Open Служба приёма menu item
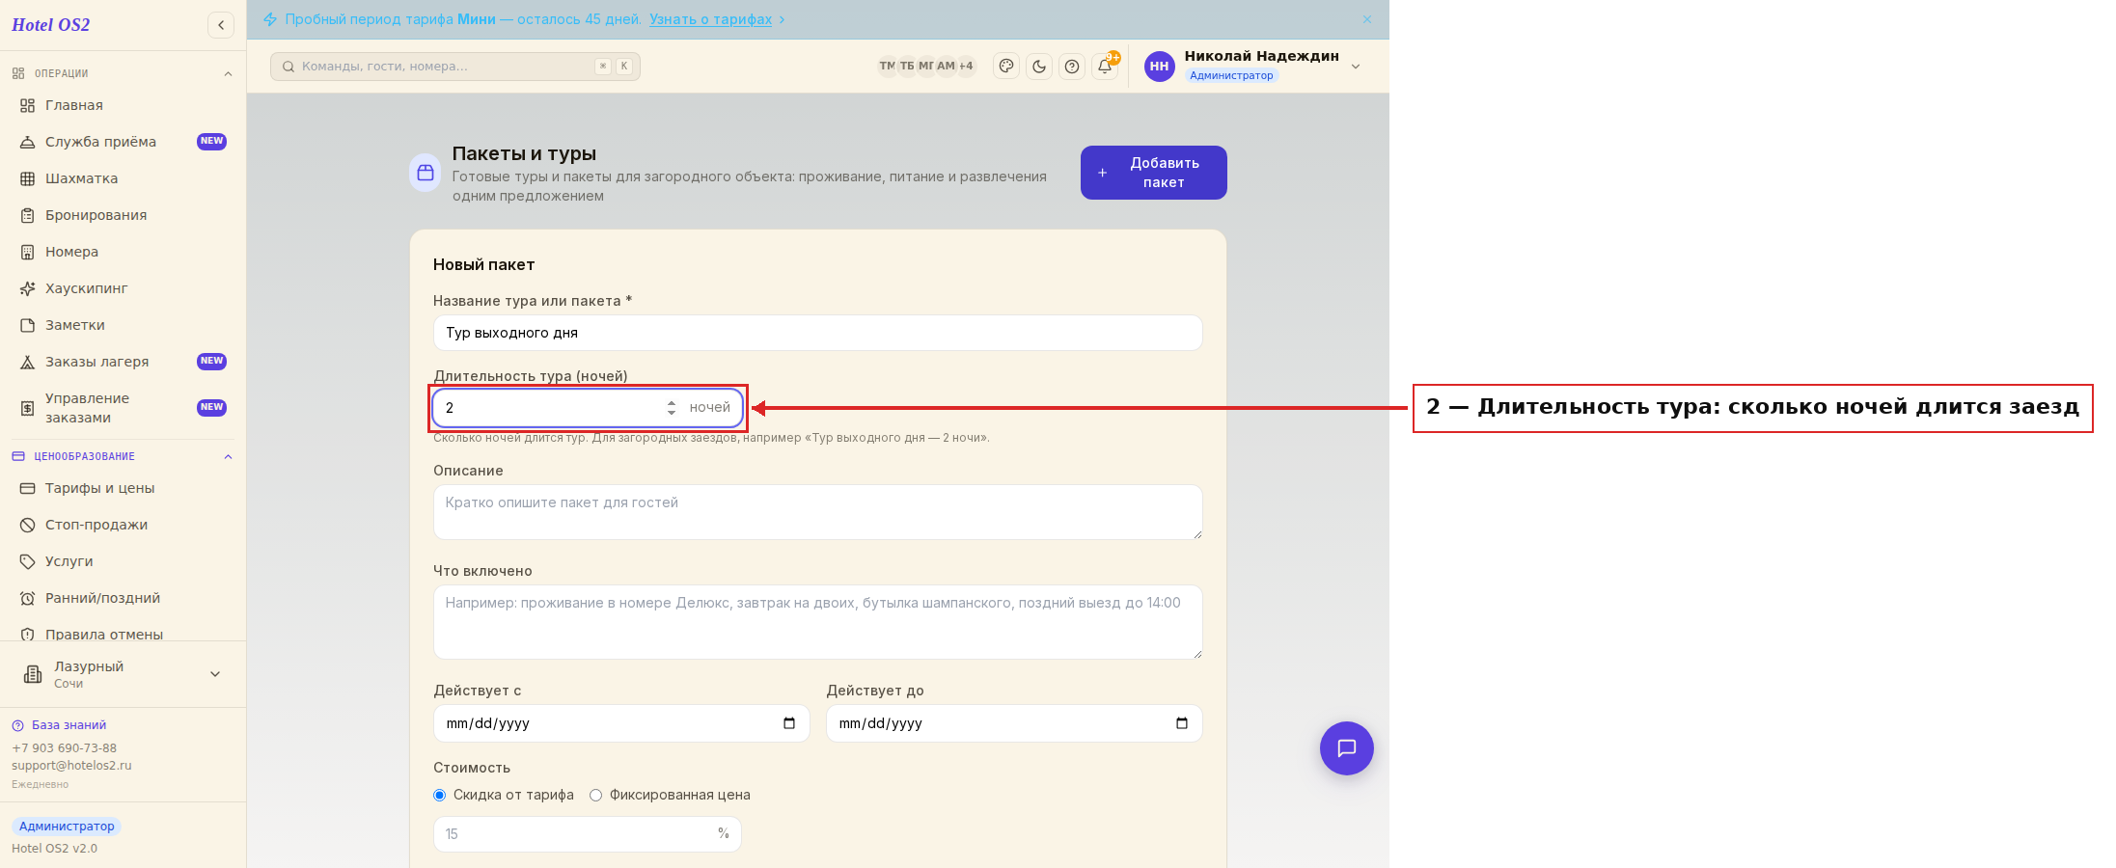The height and width of the screenshot is (868, 2116). [123, 142]
